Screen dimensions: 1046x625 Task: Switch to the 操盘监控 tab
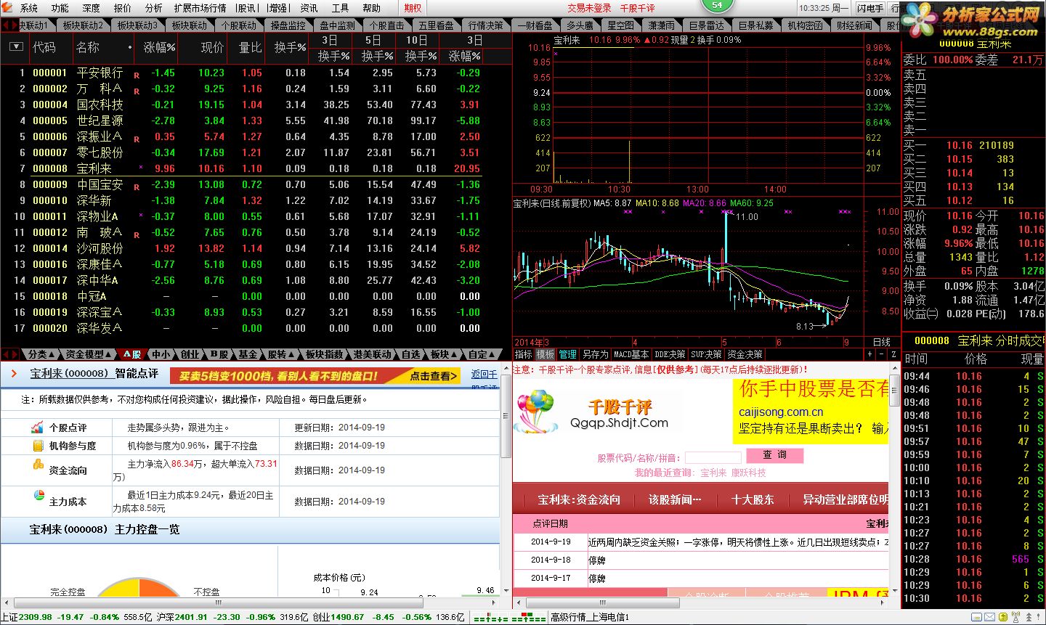coord(288,25)
